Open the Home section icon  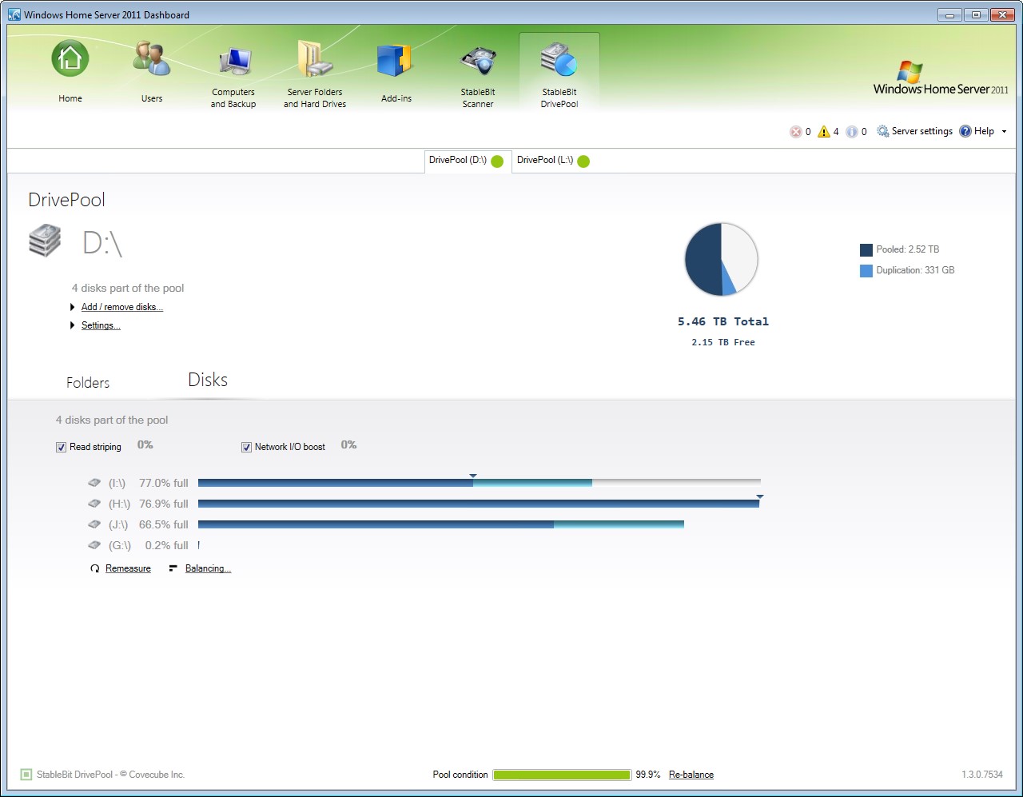coord(70,60)
